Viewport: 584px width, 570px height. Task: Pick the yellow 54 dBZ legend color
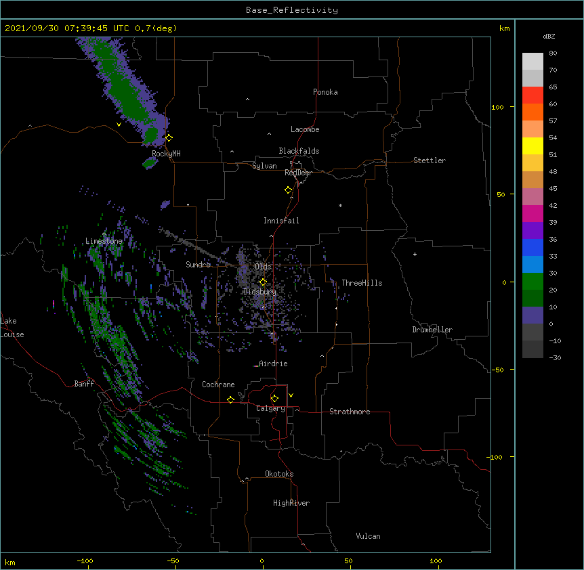pyautogui.click(x=533, y=146)
